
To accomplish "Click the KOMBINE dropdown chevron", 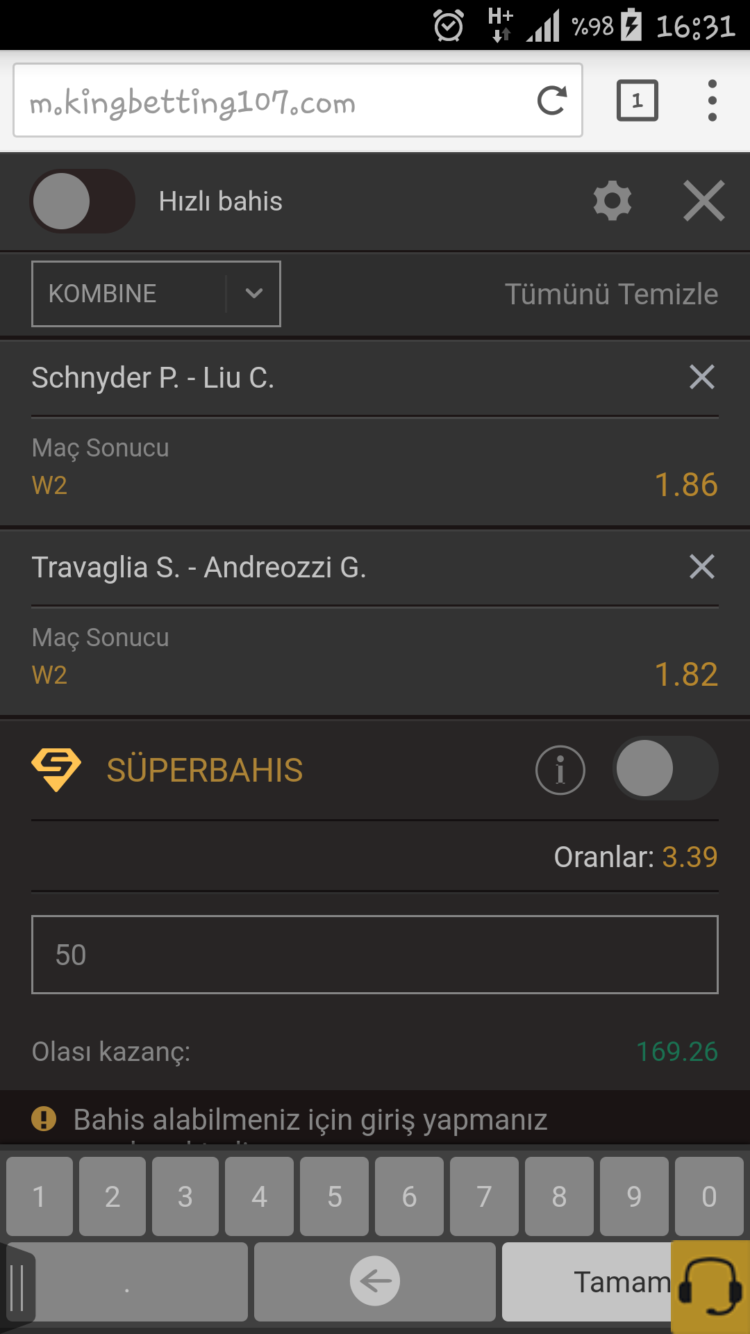I will point(254,294).
